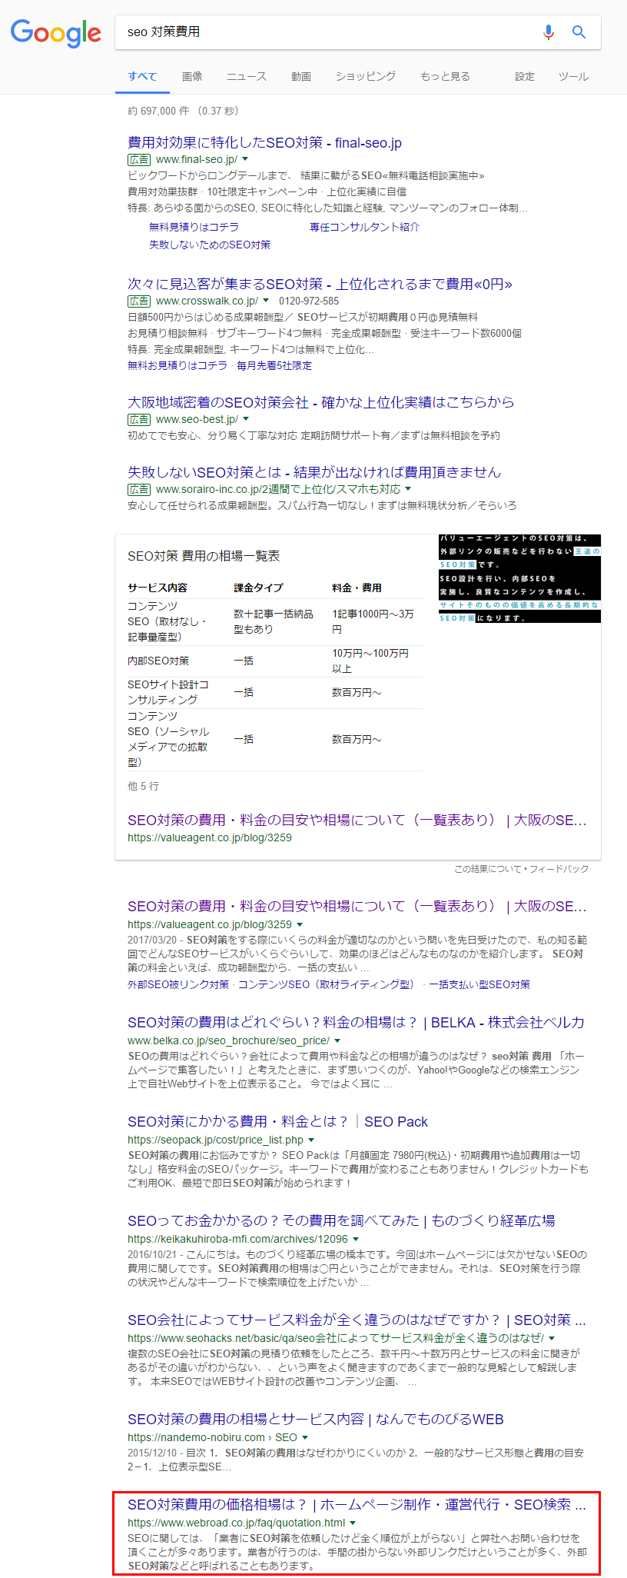Viewport: 627px width, 1578px height.
Task: Open the dropdown arrow next to nandemo-nobiru.com URL
Action: pyautogui.click(x=305, y=1437)
